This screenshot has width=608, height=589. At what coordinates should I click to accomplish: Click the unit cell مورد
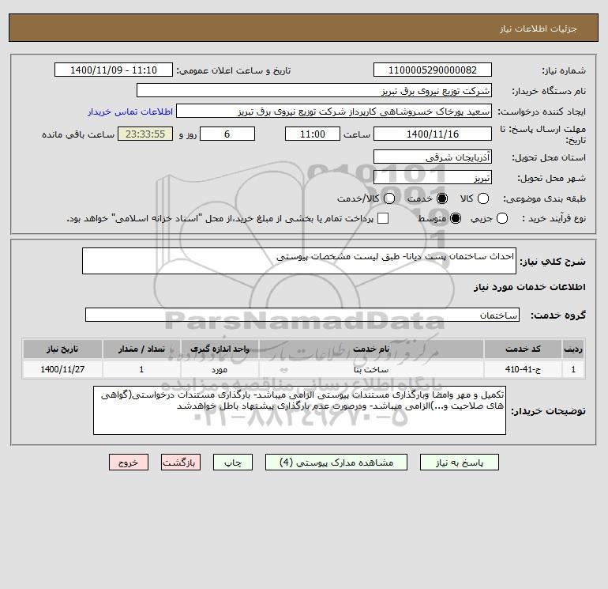click(220, 369)
